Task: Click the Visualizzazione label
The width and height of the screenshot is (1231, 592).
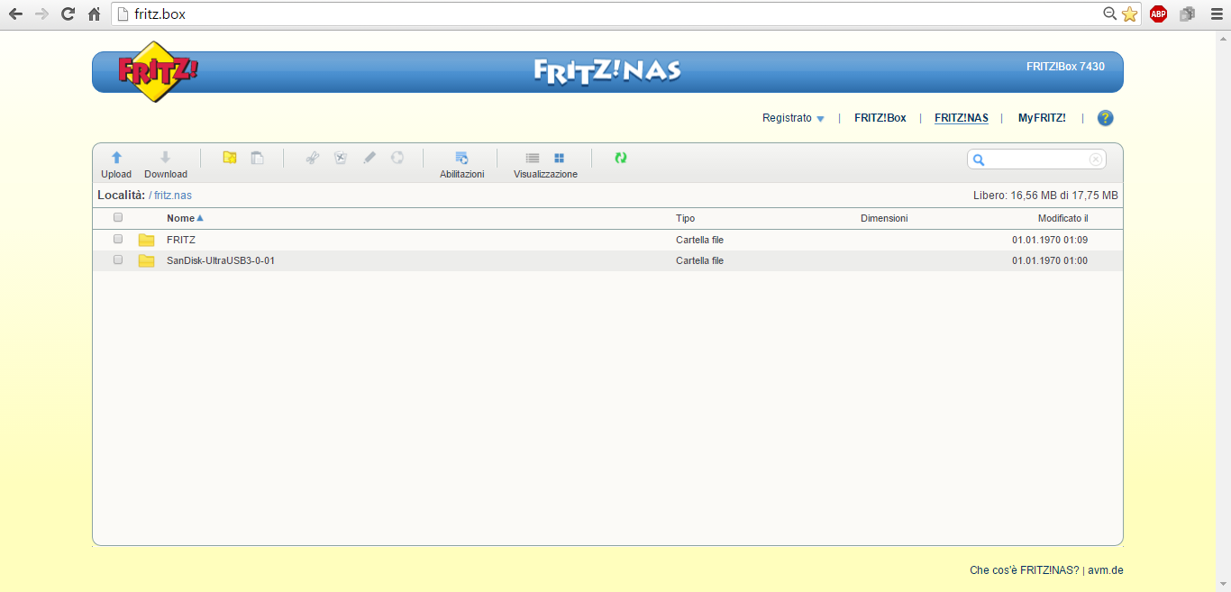Action: point(545,174)
